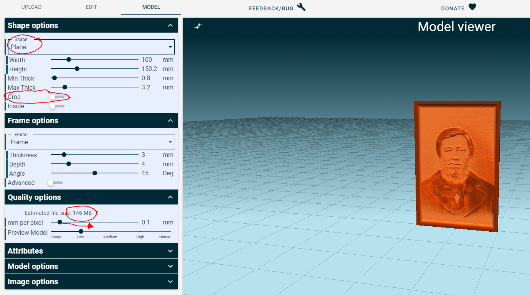Expand the Image options section
The height and width of the screenshot is (295, 530).
(91, 282)
